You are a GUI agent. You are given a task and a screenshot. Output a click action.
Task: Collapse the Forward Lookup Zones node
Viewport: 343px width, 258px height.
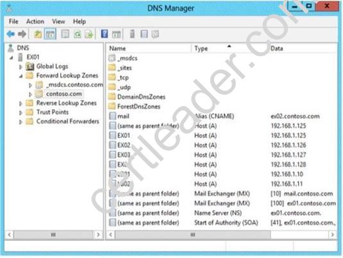pos(21,76)
